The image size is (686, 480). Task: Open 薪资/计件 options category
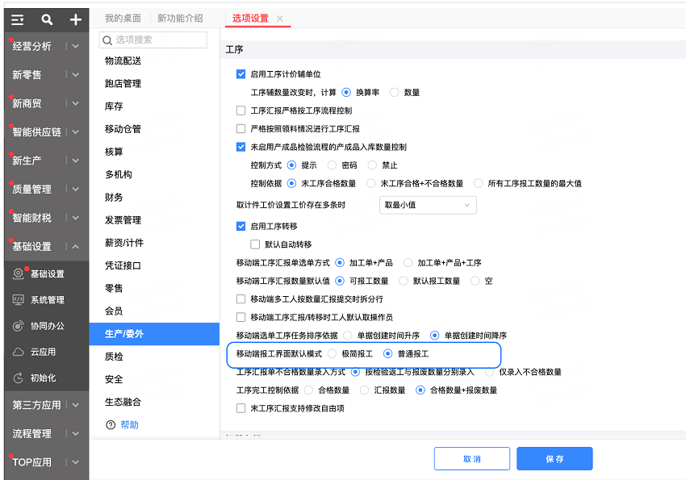pos(124,243)
